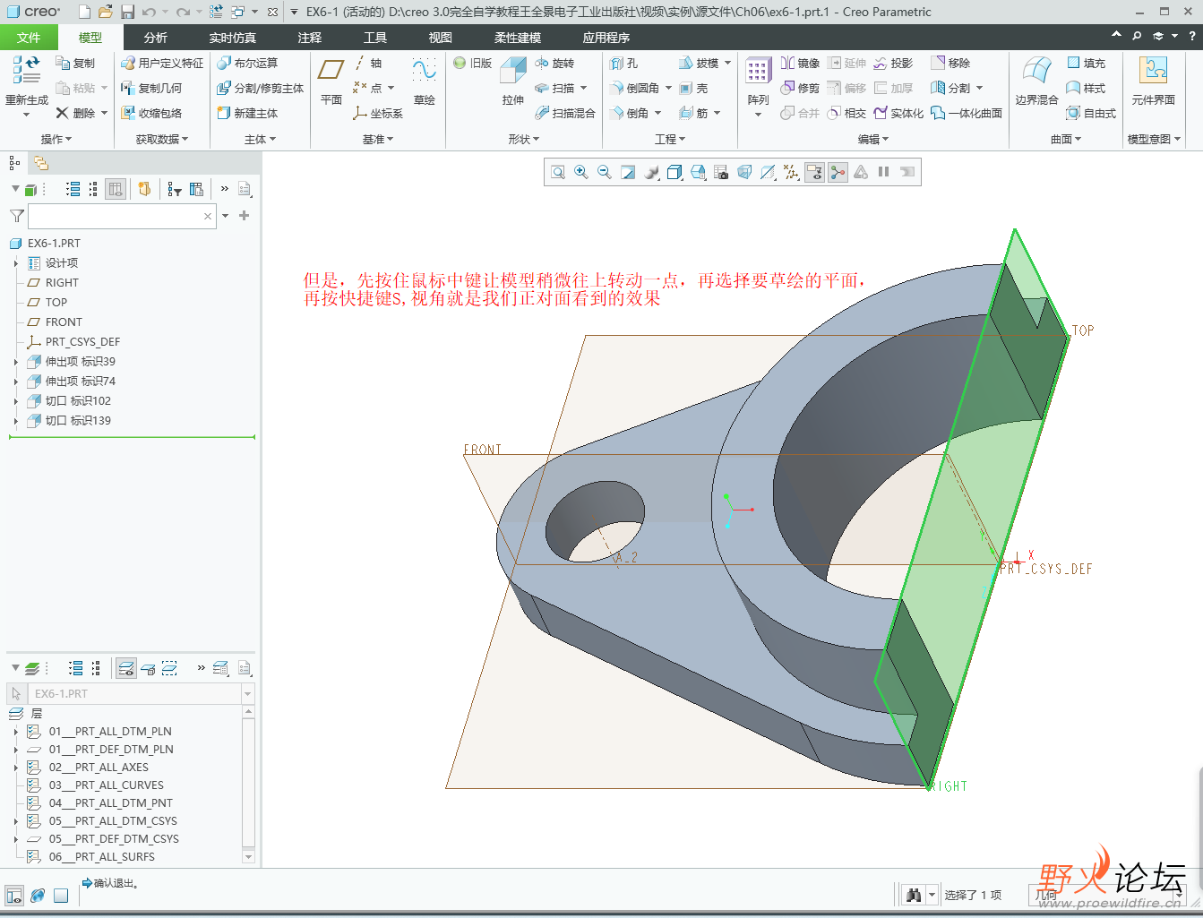The width and height of the screenshot is (1203, 918).
Task: Expand layer 01__PRT_ALL_DTM_PLN
Action: tap(16, 732)
